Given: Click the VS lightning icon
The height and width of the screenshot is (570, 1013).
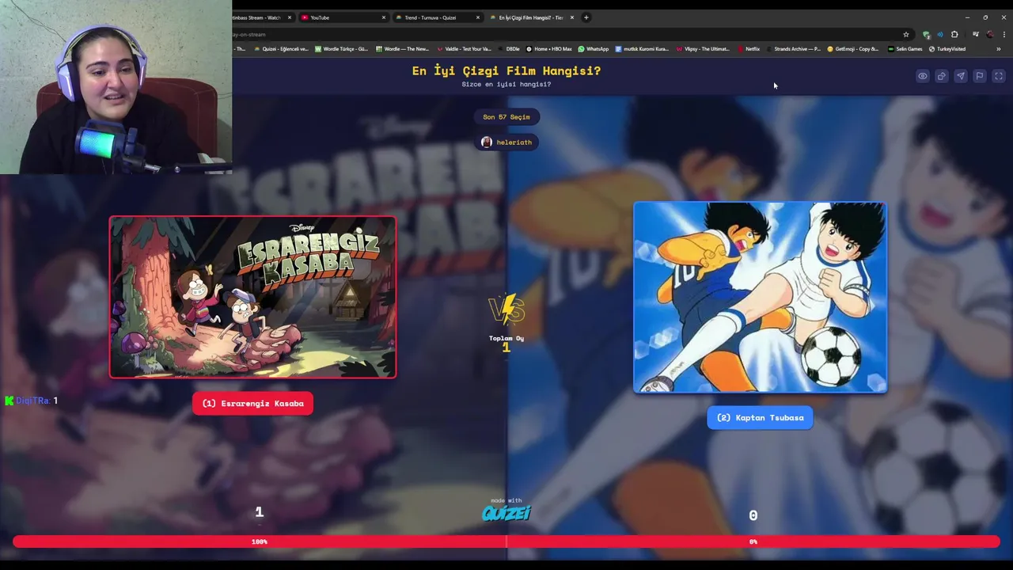Looking at the screenshot, I should tap(506, 310).
